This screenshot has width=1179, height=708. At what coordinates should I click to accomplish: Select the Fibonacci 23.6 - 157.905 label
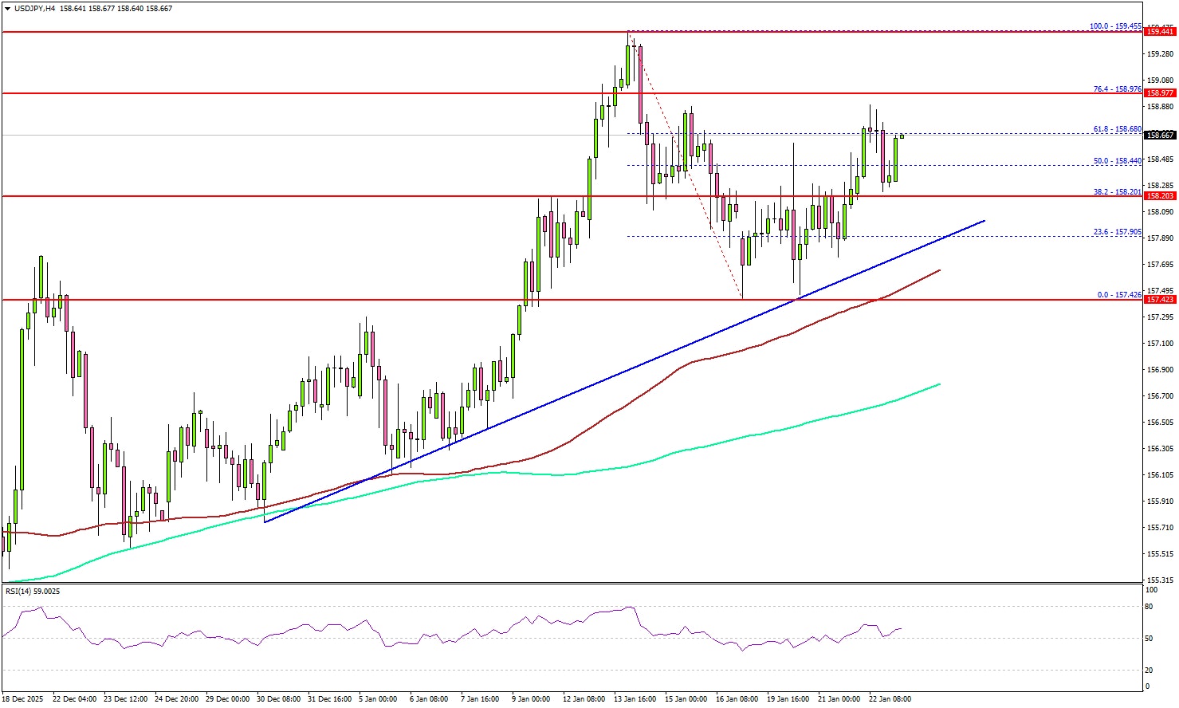[x=1117, y=232]
